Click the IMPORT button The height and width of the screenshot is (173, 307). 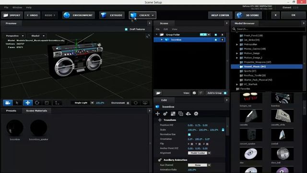(12, 15)
